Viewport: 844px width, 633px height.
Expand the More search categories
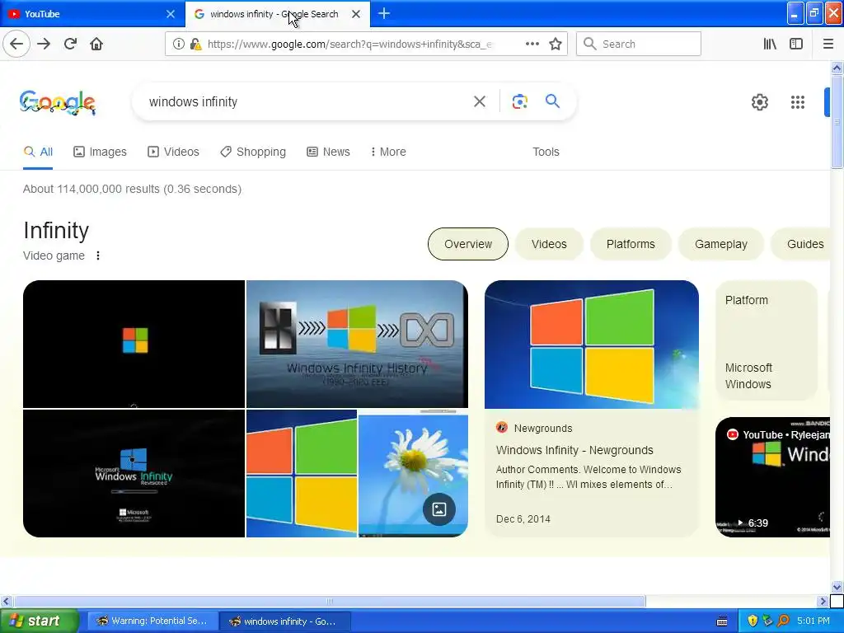(388, 152)
